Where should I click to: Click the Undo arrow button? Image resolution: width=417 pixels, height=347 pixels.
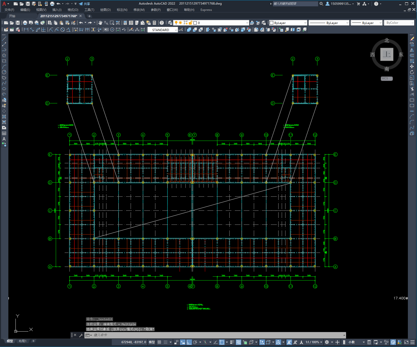point(81,23)
